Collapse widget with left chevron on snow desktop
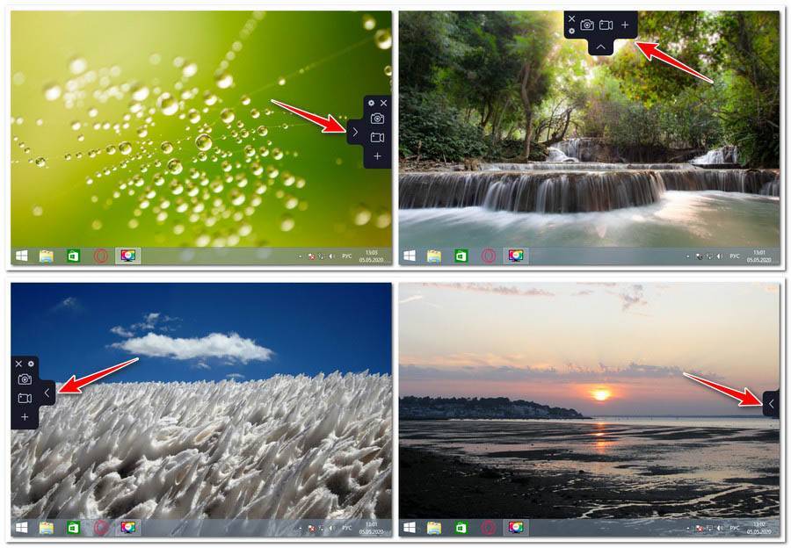Image resolution: width=791 pixels, height=548 pixels. click(x=47, y=393)
